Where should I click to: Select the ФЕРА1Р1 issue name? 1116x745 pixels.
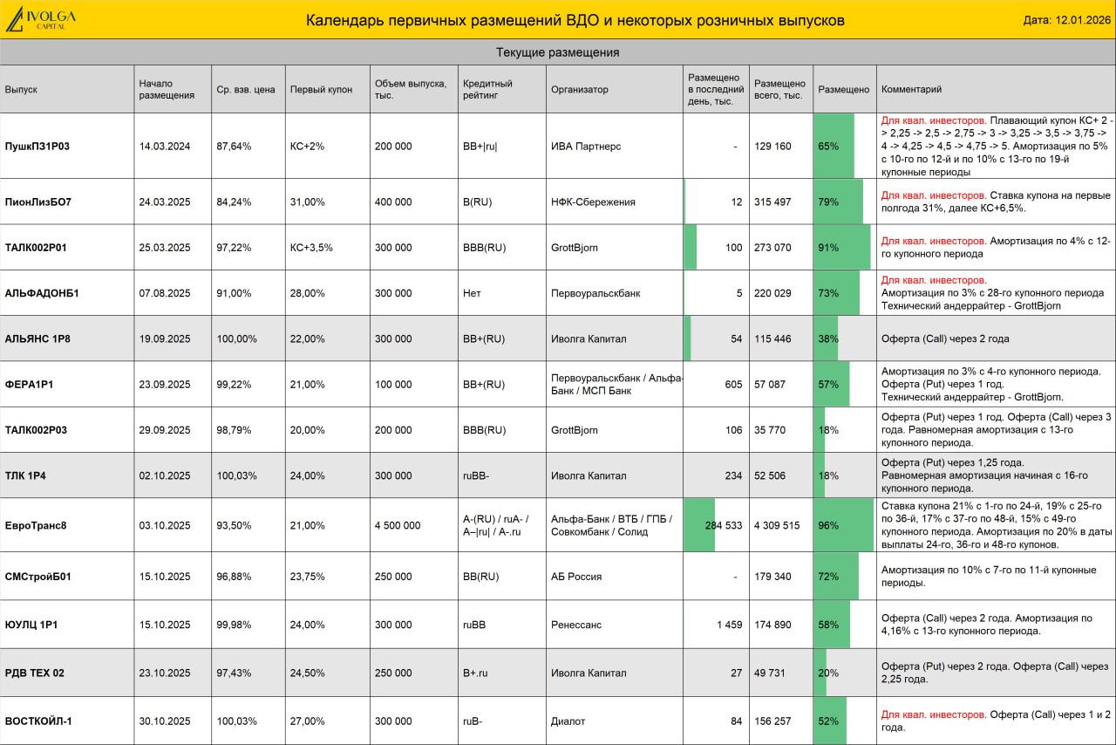29,384
